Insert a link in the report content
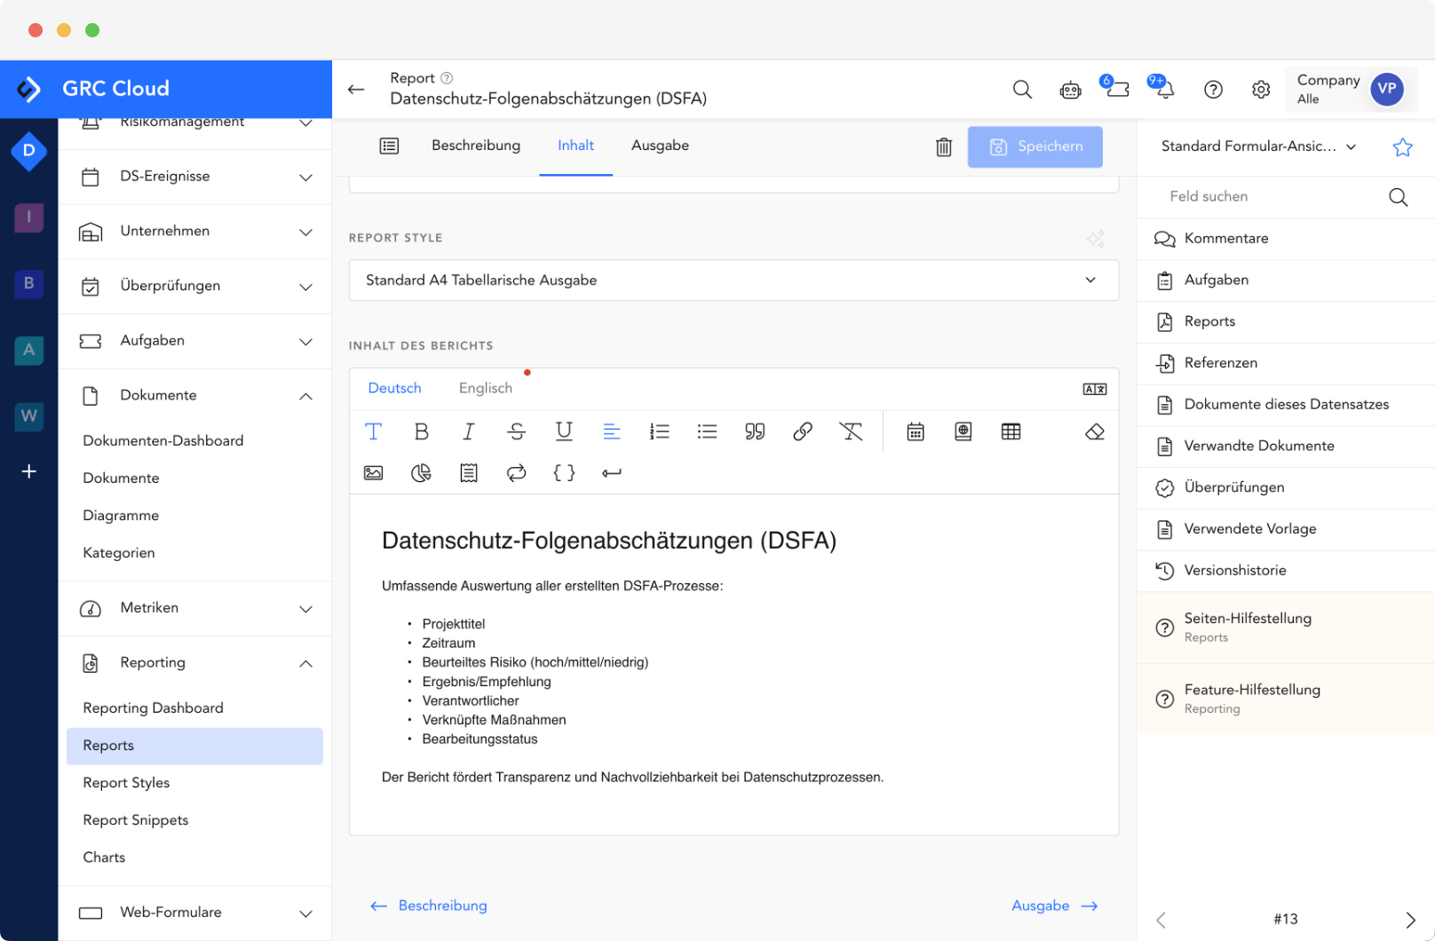The width and height of the screenshot is (1435, 941). pos(803,431)
